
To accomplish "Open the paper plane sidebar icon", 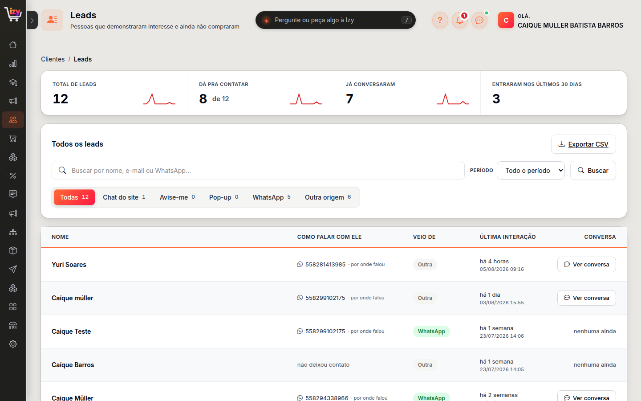I will pyautogui.click(x=13, y=269).
